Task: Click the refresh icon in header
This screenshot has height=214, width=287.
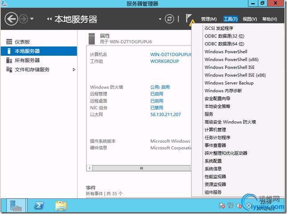Action: (169, 19)
